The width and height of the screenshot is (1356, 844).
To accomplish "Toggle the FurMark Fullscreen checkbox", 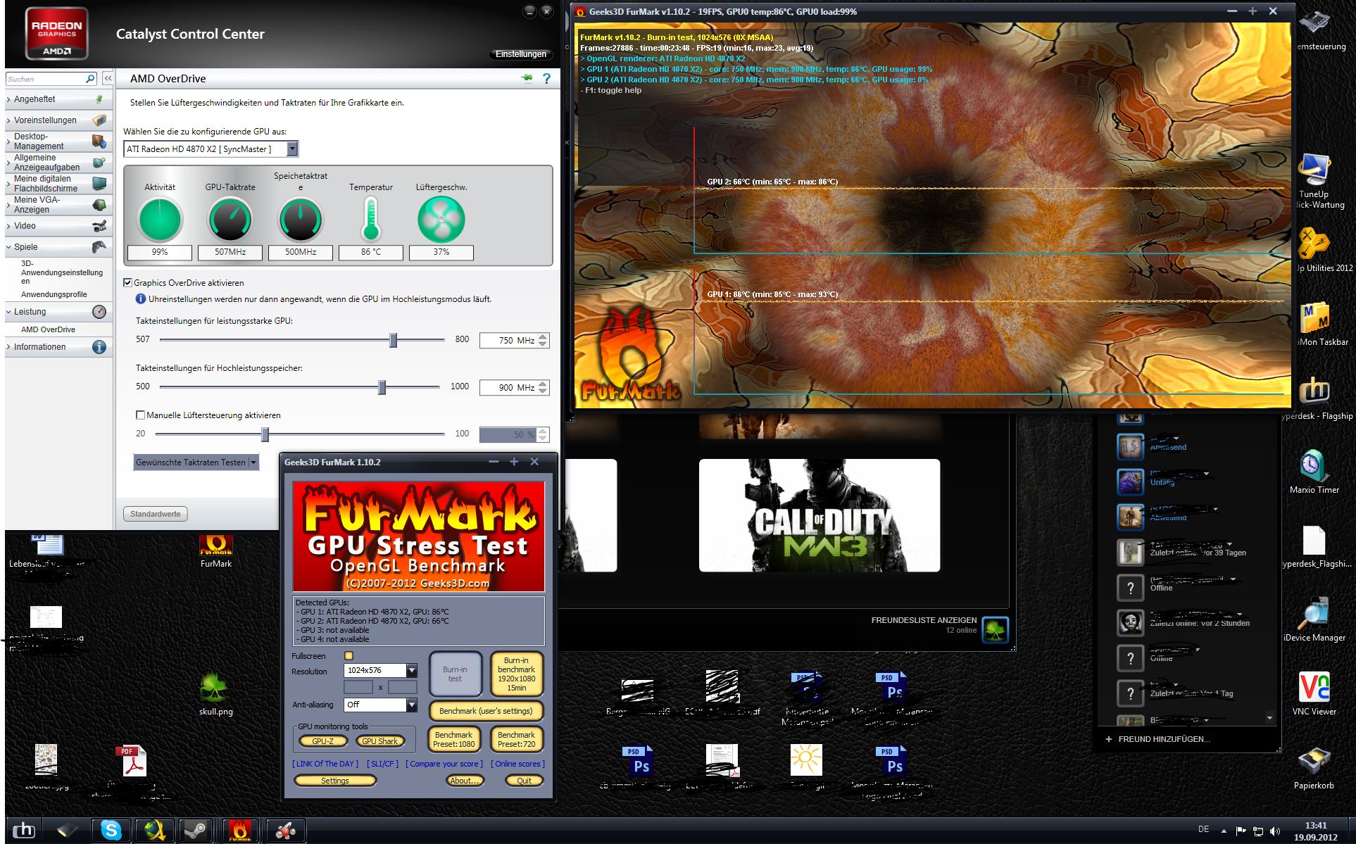I will coord(349,656).
